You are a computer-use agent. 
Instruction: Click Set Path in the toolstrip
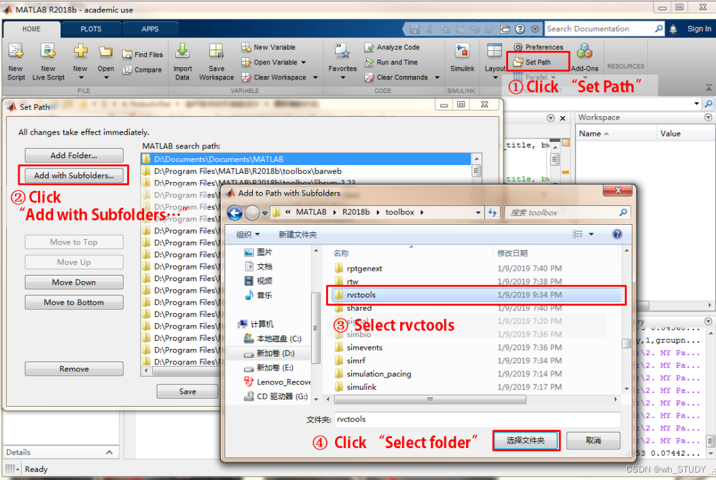click(533, 62)
